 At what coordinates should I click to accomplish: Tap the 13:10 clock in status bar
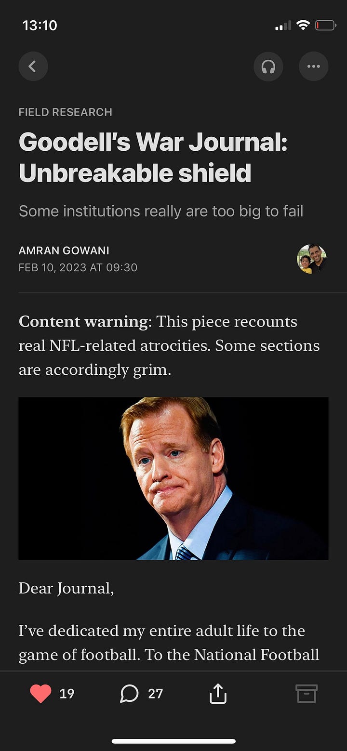click(40, 26)
